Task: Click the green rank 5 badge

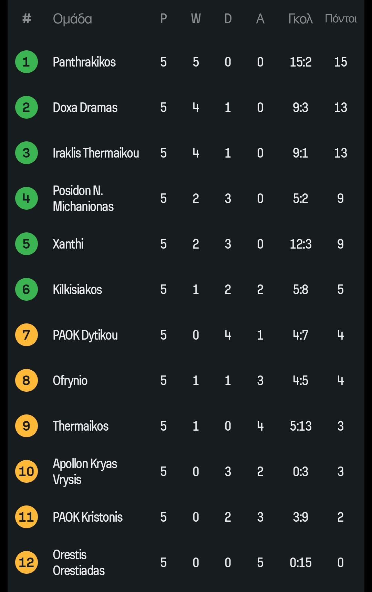Action: coord(27,244)
